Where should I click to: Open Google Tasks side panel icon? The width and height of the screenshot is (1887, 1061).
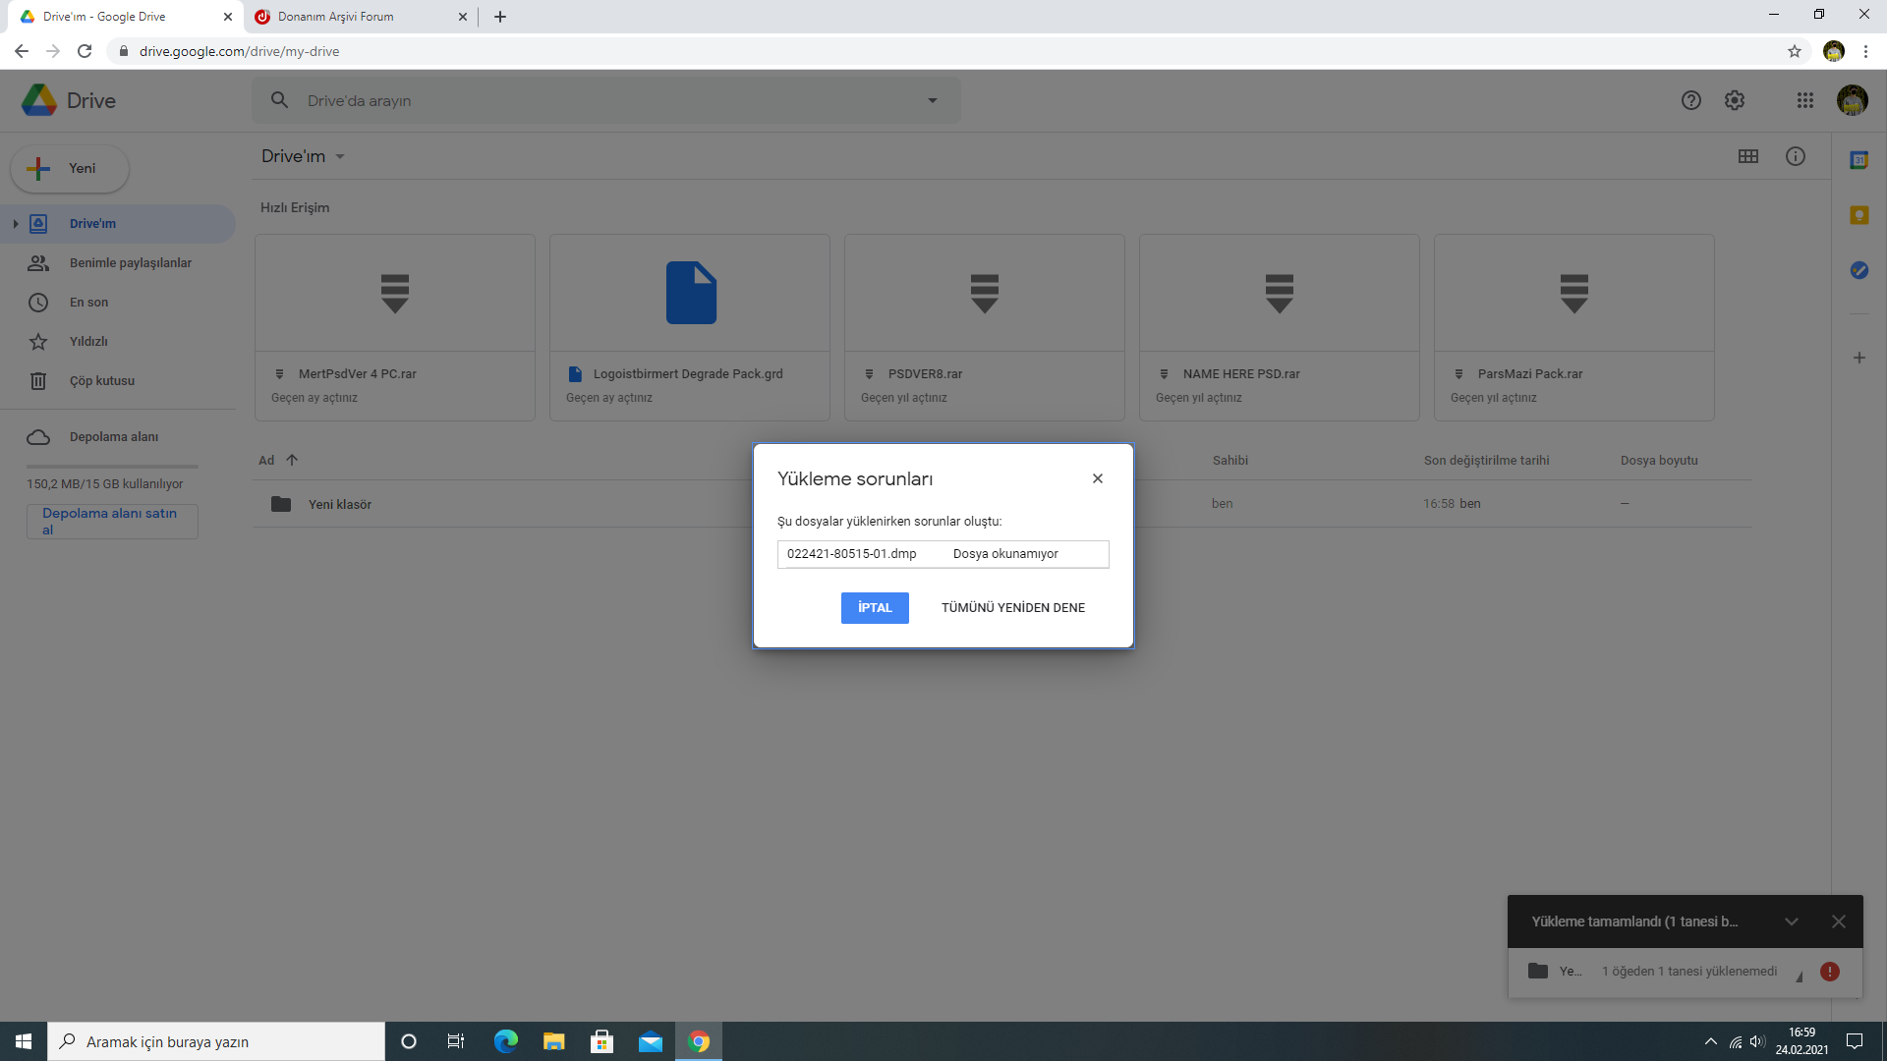click(x=1858, y=270)
